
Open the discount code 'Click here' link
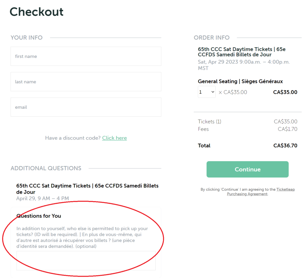[114, 138]
